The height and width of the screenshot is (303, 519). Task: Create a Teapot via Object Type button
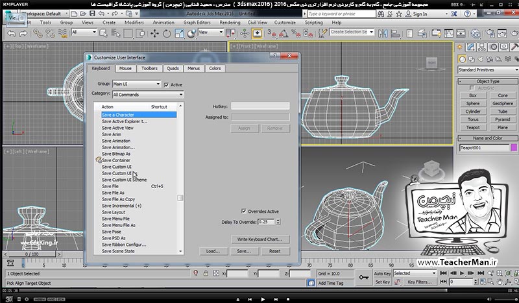(473, 127)
